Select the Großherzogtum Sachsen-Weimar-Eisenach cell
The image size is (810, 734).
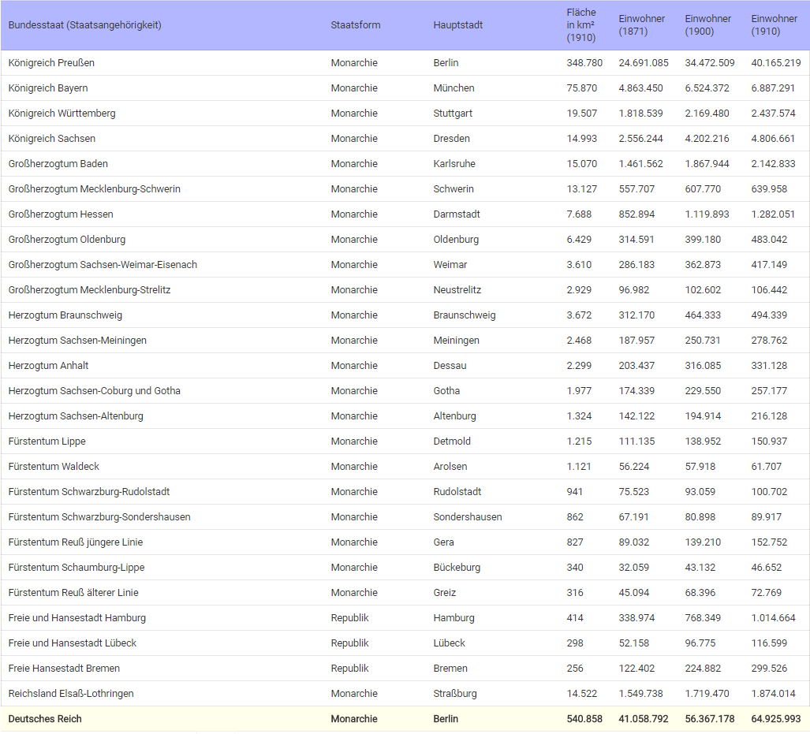[103, 264]
